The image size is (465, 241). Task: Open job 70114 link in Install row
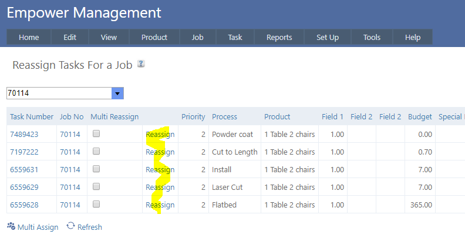pyautogui.click(x=69, y=170)
